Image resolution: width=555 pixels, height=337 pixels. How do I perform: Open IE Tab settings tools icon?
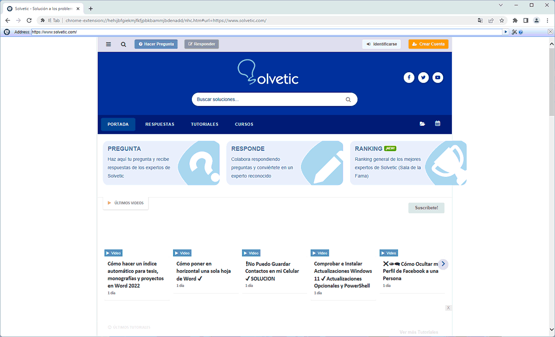514,32
